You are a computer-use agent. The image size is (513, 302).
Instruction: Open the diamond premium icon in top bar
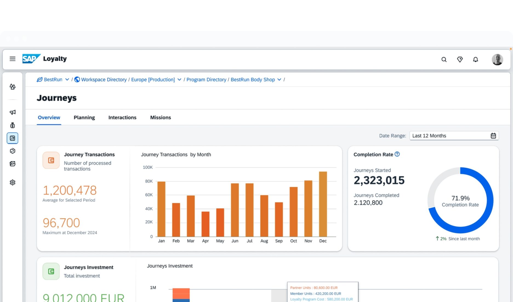[460, 59]
